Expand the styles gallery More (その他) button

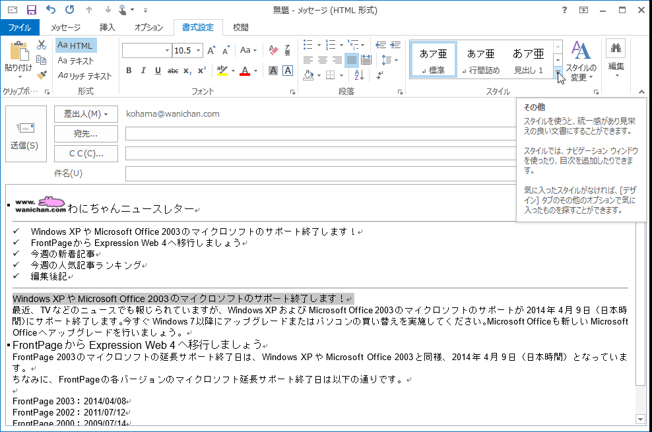[x=558, y=73]
